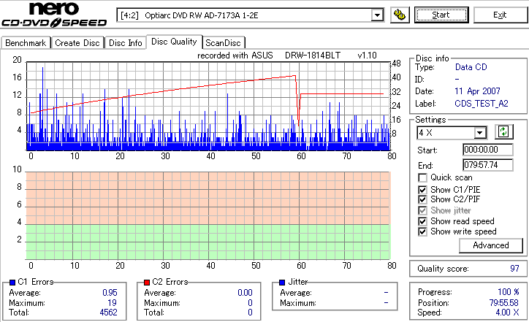
Task: Click the blue Jitter legend square
Action: 282,283
